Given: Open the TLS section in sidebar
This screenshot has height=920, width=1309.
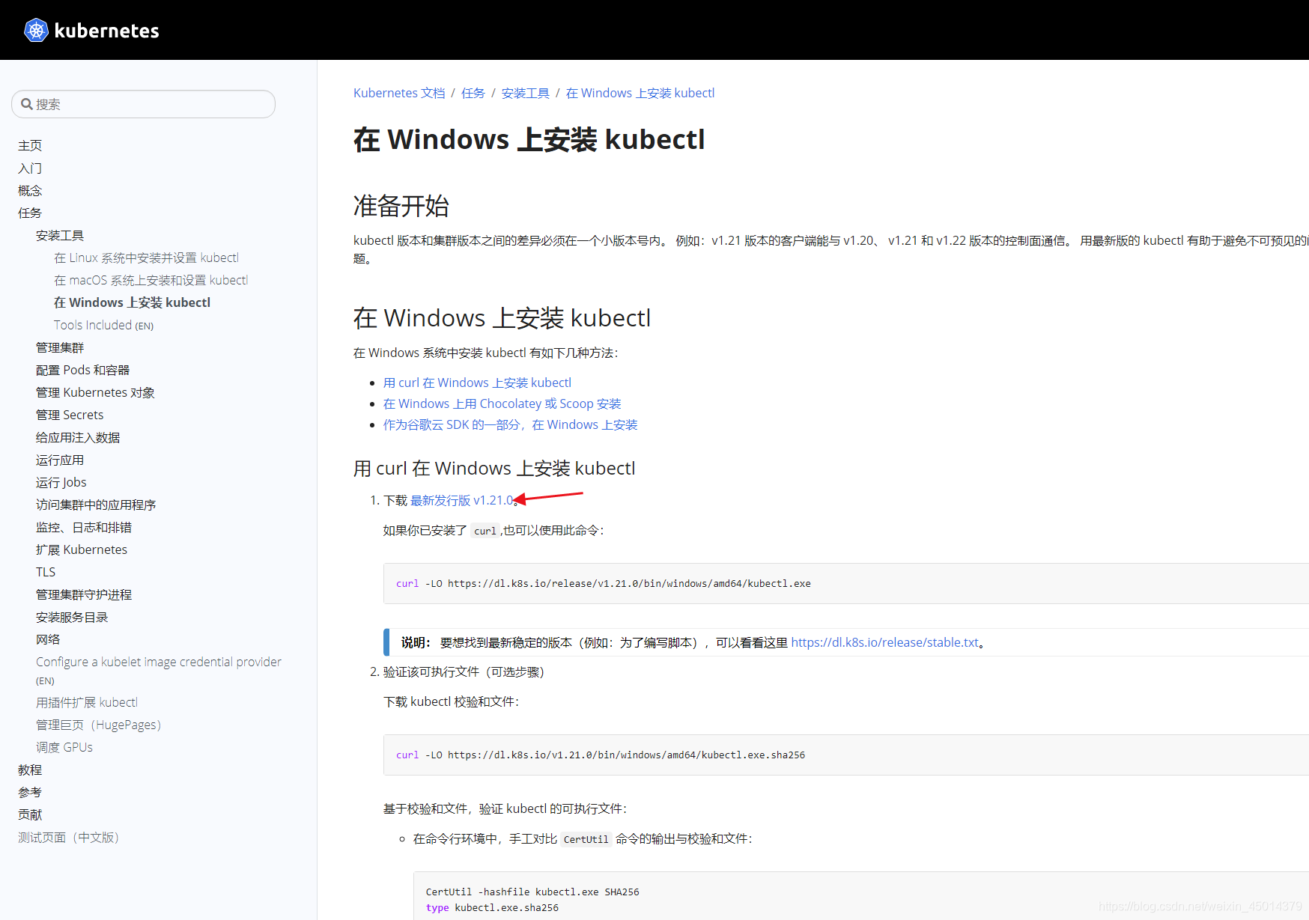Looking at the screenshot, I should point(45,571).
